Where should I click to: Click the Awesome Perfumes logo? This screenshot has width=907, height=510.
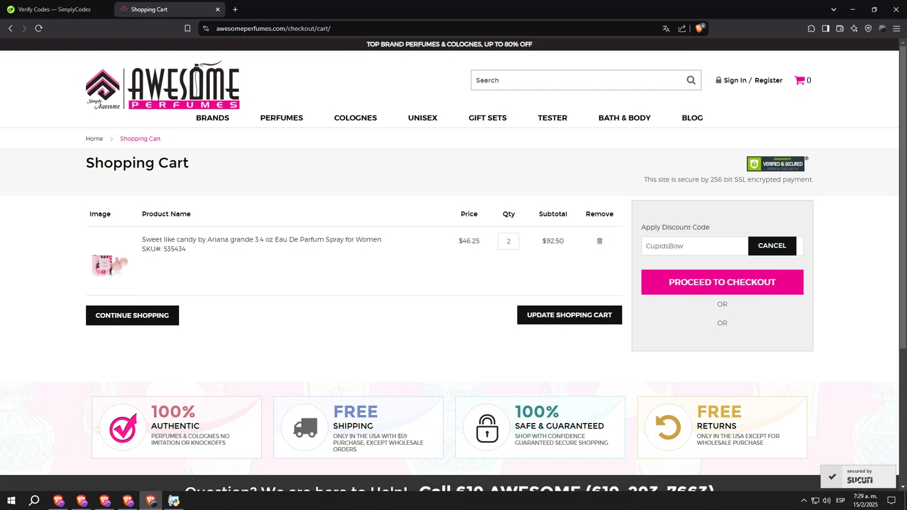[163, 85]
